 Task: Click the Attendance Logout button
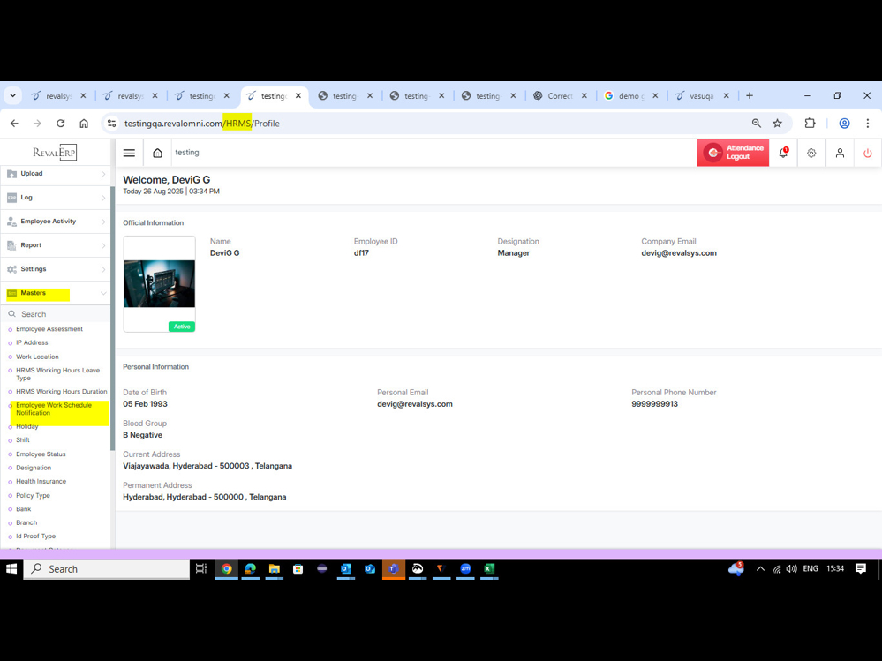(733, 153)
